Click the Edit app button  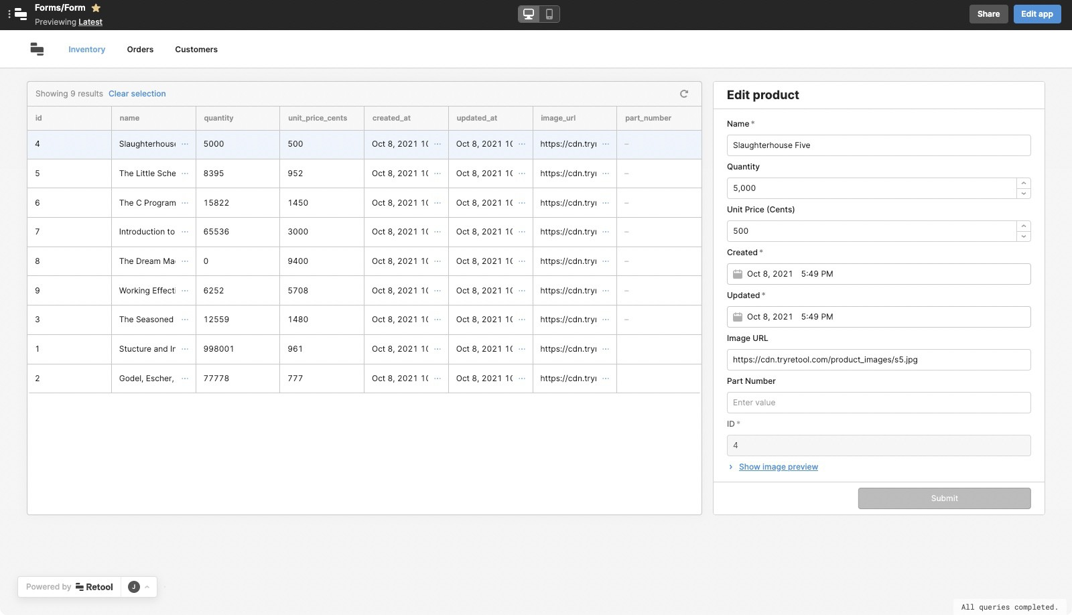tap(1036, 14)
